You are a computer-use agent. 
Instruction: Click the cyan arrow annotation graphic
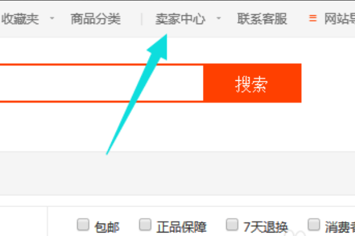137,94
